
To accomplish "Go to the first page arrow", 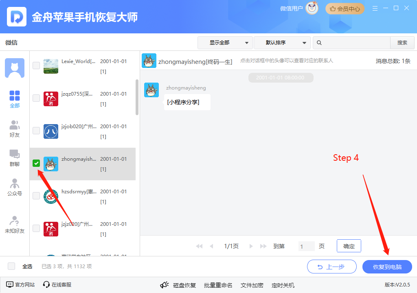I will [x=199, y=246].
